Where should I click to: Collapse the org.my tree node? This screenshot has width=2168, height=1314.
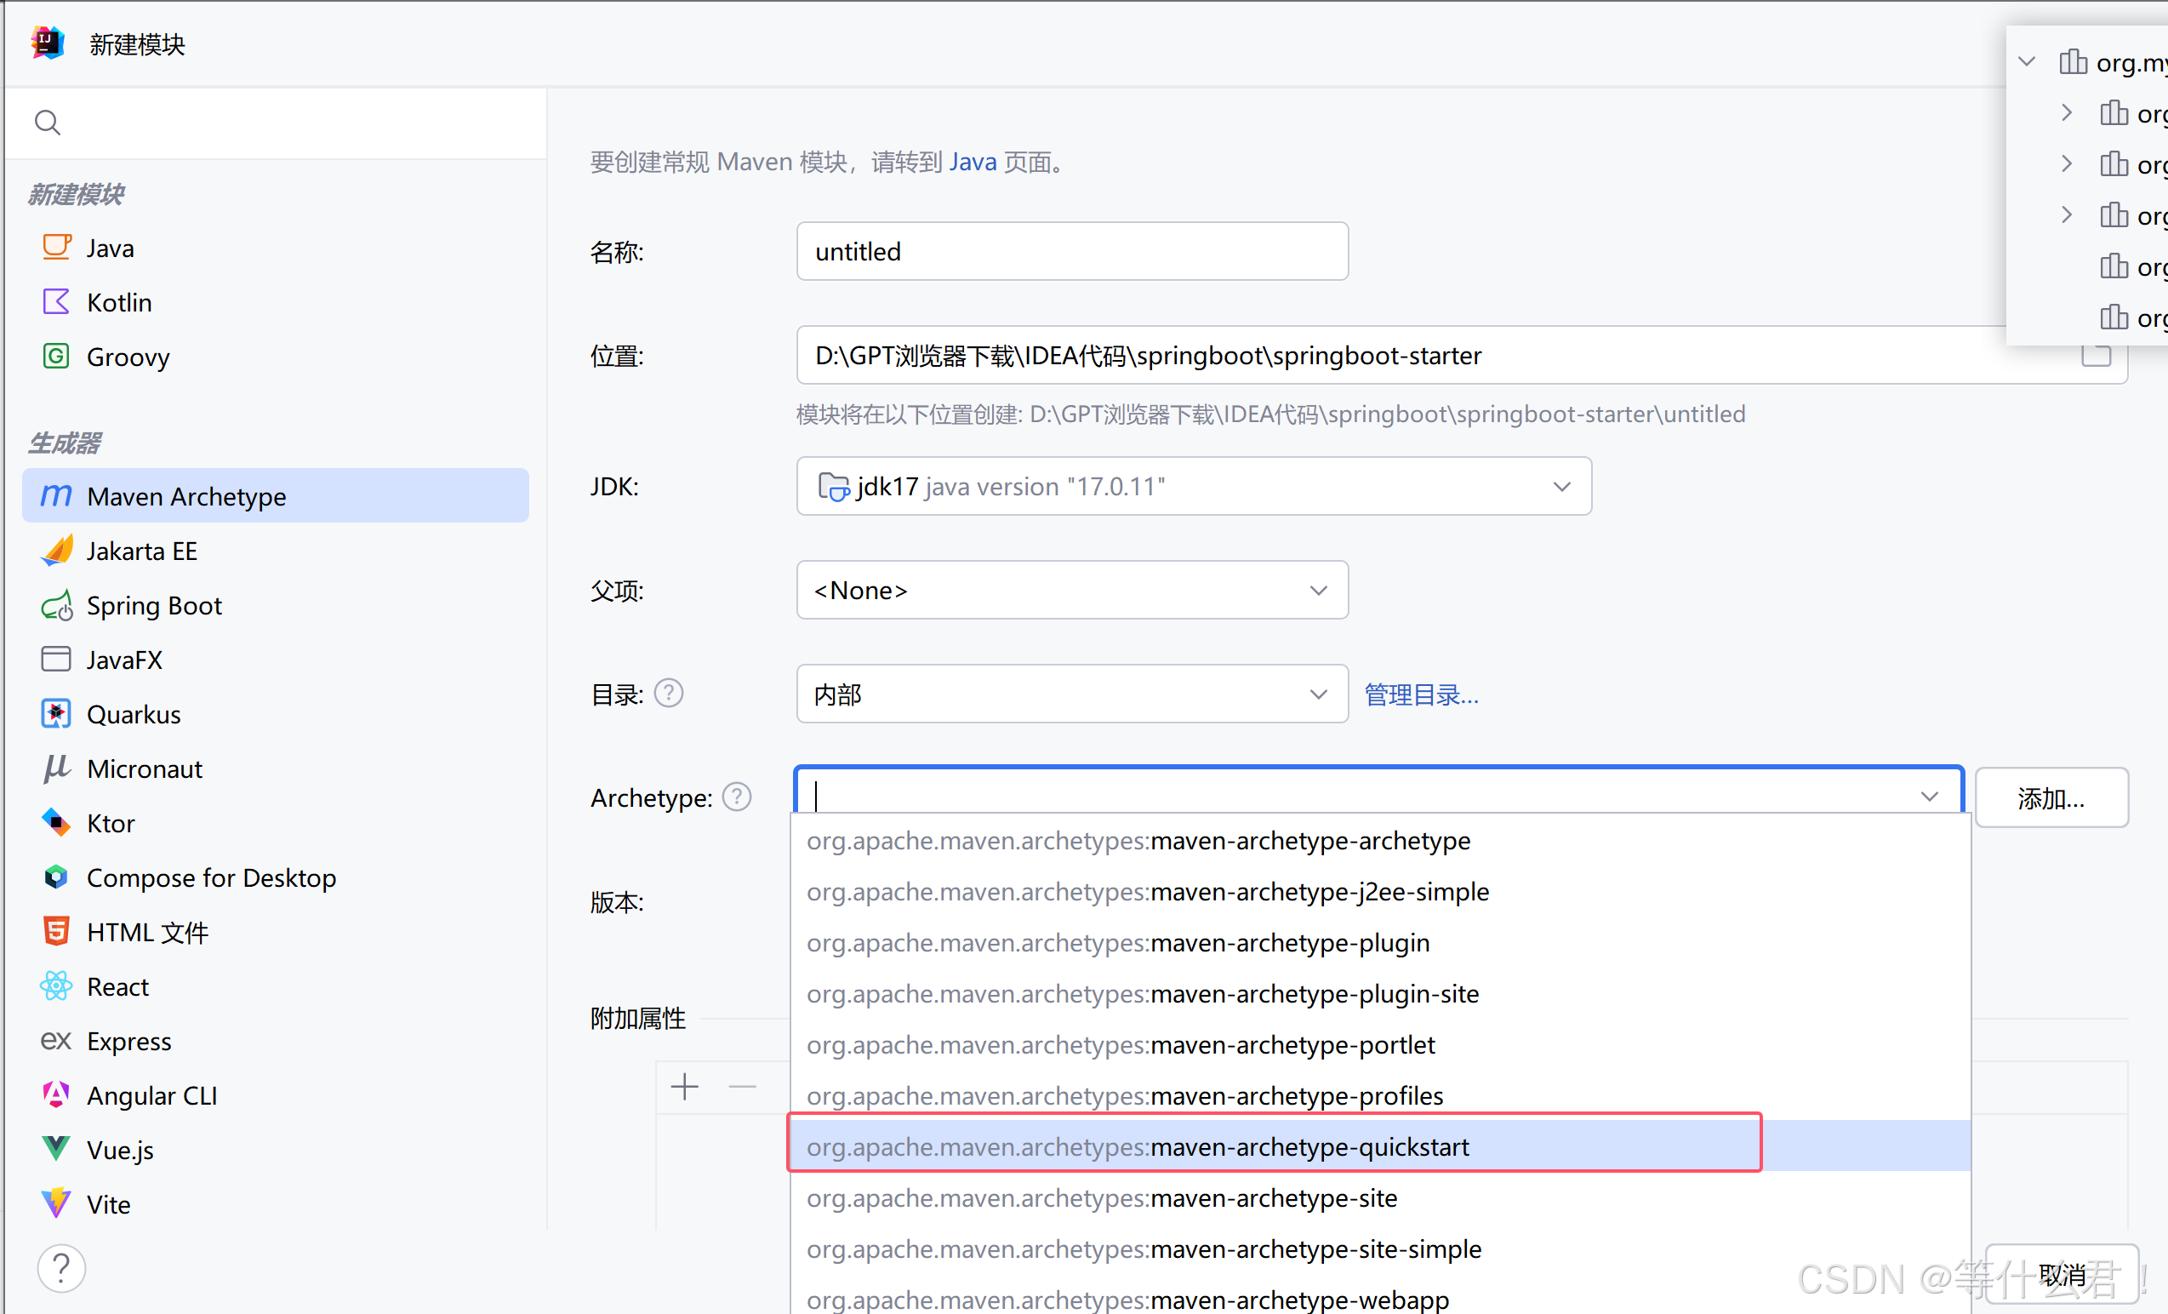[x=2027, y=61]
